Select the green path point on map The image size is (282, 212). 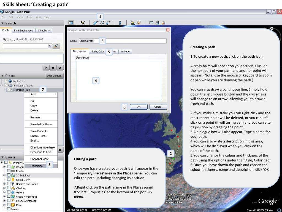pyautogui.click(x=173, y=159)
